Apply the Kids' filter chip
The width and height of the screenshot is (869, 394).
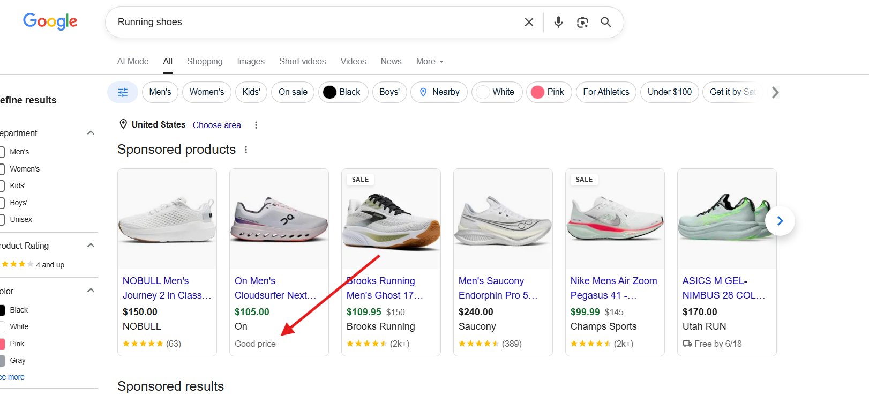[x=251, y=92]
